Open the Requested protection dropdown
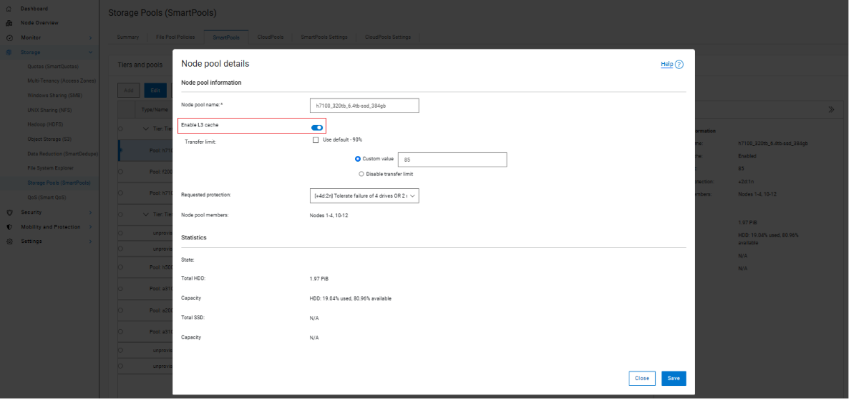 pyautogui.click(x=364, y=196)
